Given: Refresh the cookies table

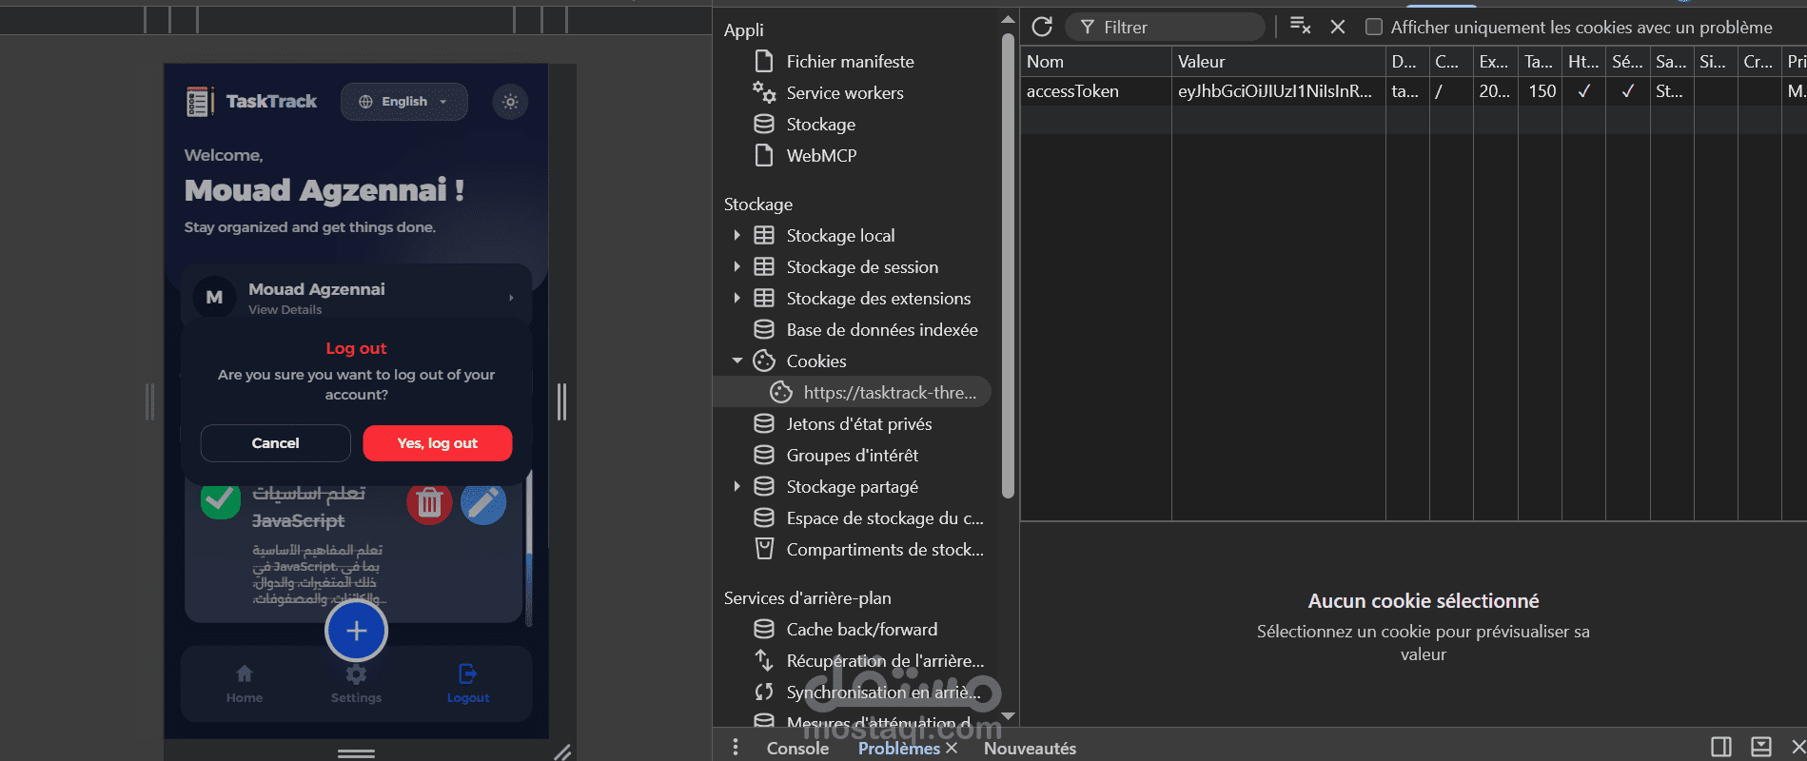Looking at the screenshot, I should 1042,27.
